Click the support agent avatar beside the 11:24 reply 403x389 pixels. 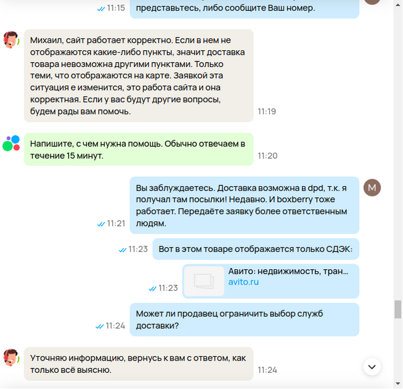point(11,357)
